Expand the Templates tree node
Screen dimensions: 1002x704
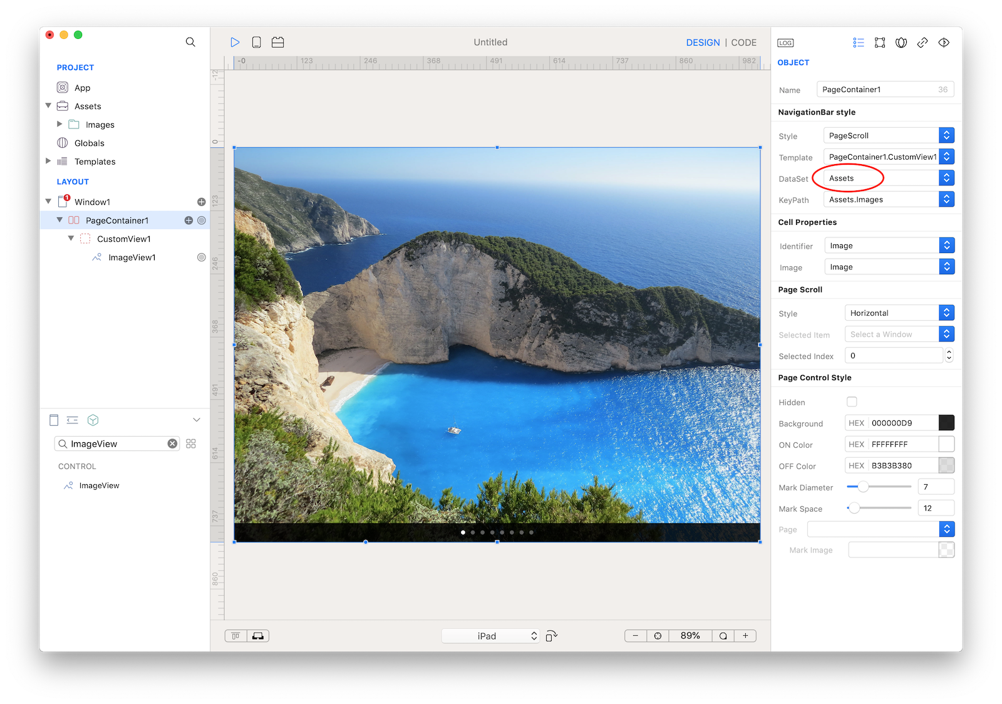48,161
